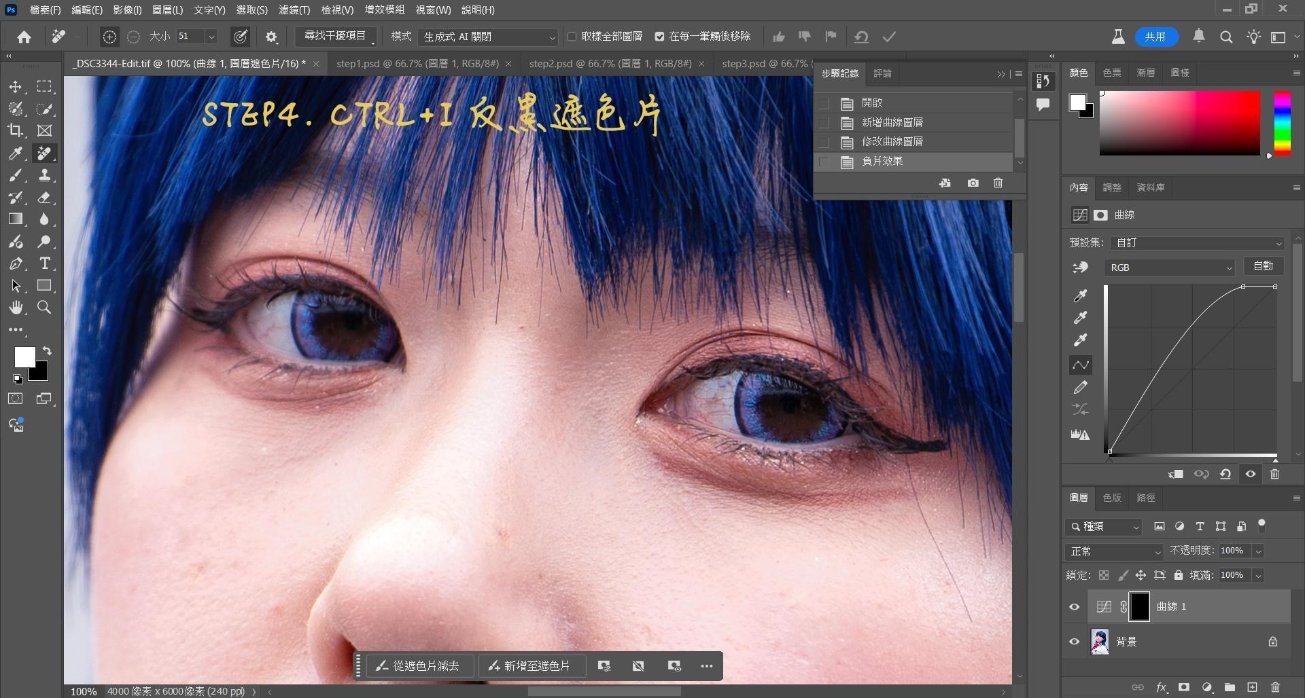Hide the 背景 layer
The image size is (1305, 698).
(x=1075, y=642)
